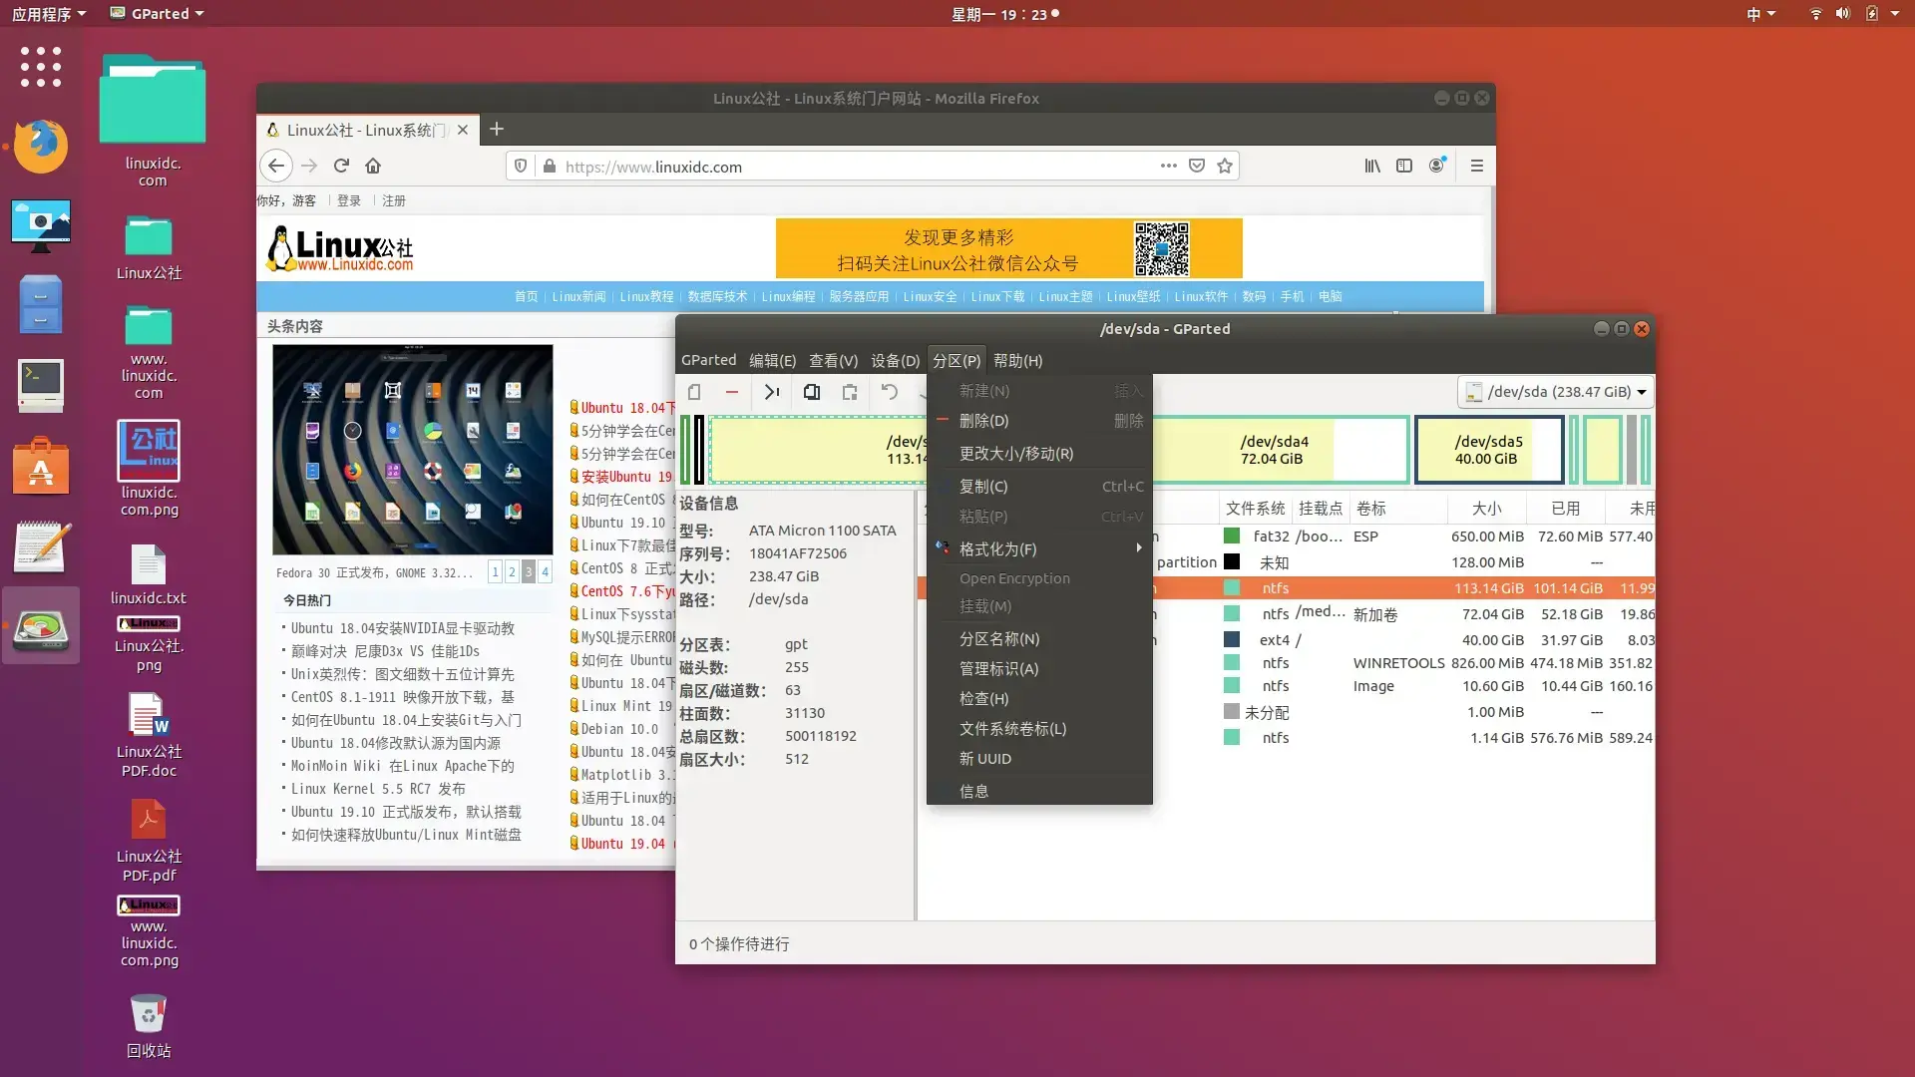Click the Linux教程 navigation link
1915x1077 pixels.
(645, 296)
